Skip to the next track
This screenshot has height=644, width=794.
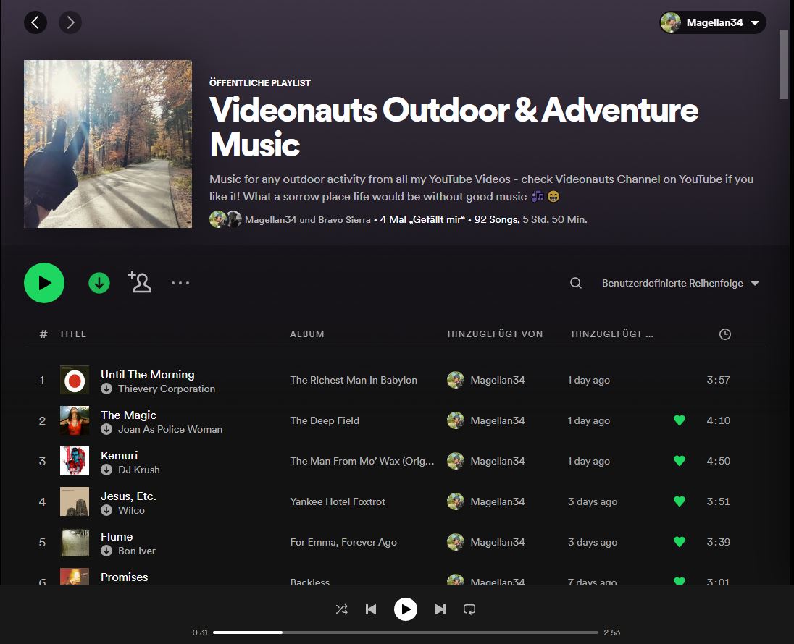[440, 609]
